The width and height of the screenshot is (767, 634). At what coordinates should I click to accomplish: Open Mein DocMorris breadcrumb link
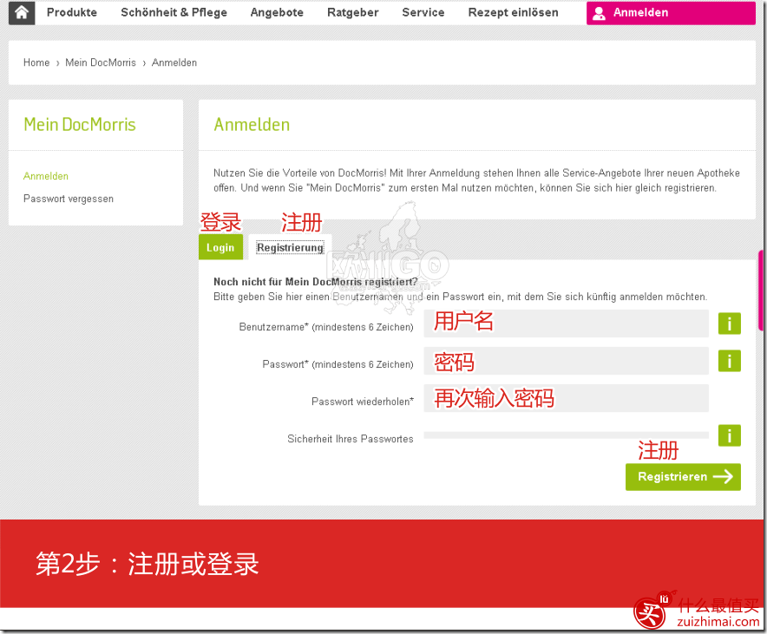pos(101,62)
